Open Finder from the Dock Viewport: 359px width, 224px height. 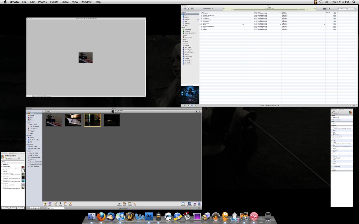click(92, 216)
